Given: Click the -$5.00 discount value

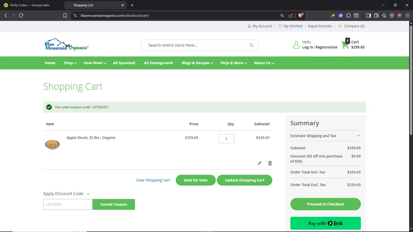Looking at the screenshot, I should [355, 156].
